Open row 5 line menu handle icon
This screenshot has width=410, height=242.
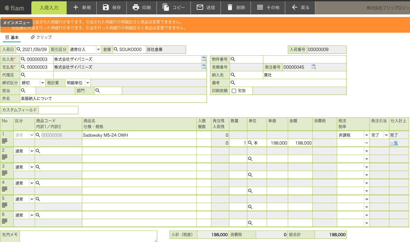(x=5, y=205)
